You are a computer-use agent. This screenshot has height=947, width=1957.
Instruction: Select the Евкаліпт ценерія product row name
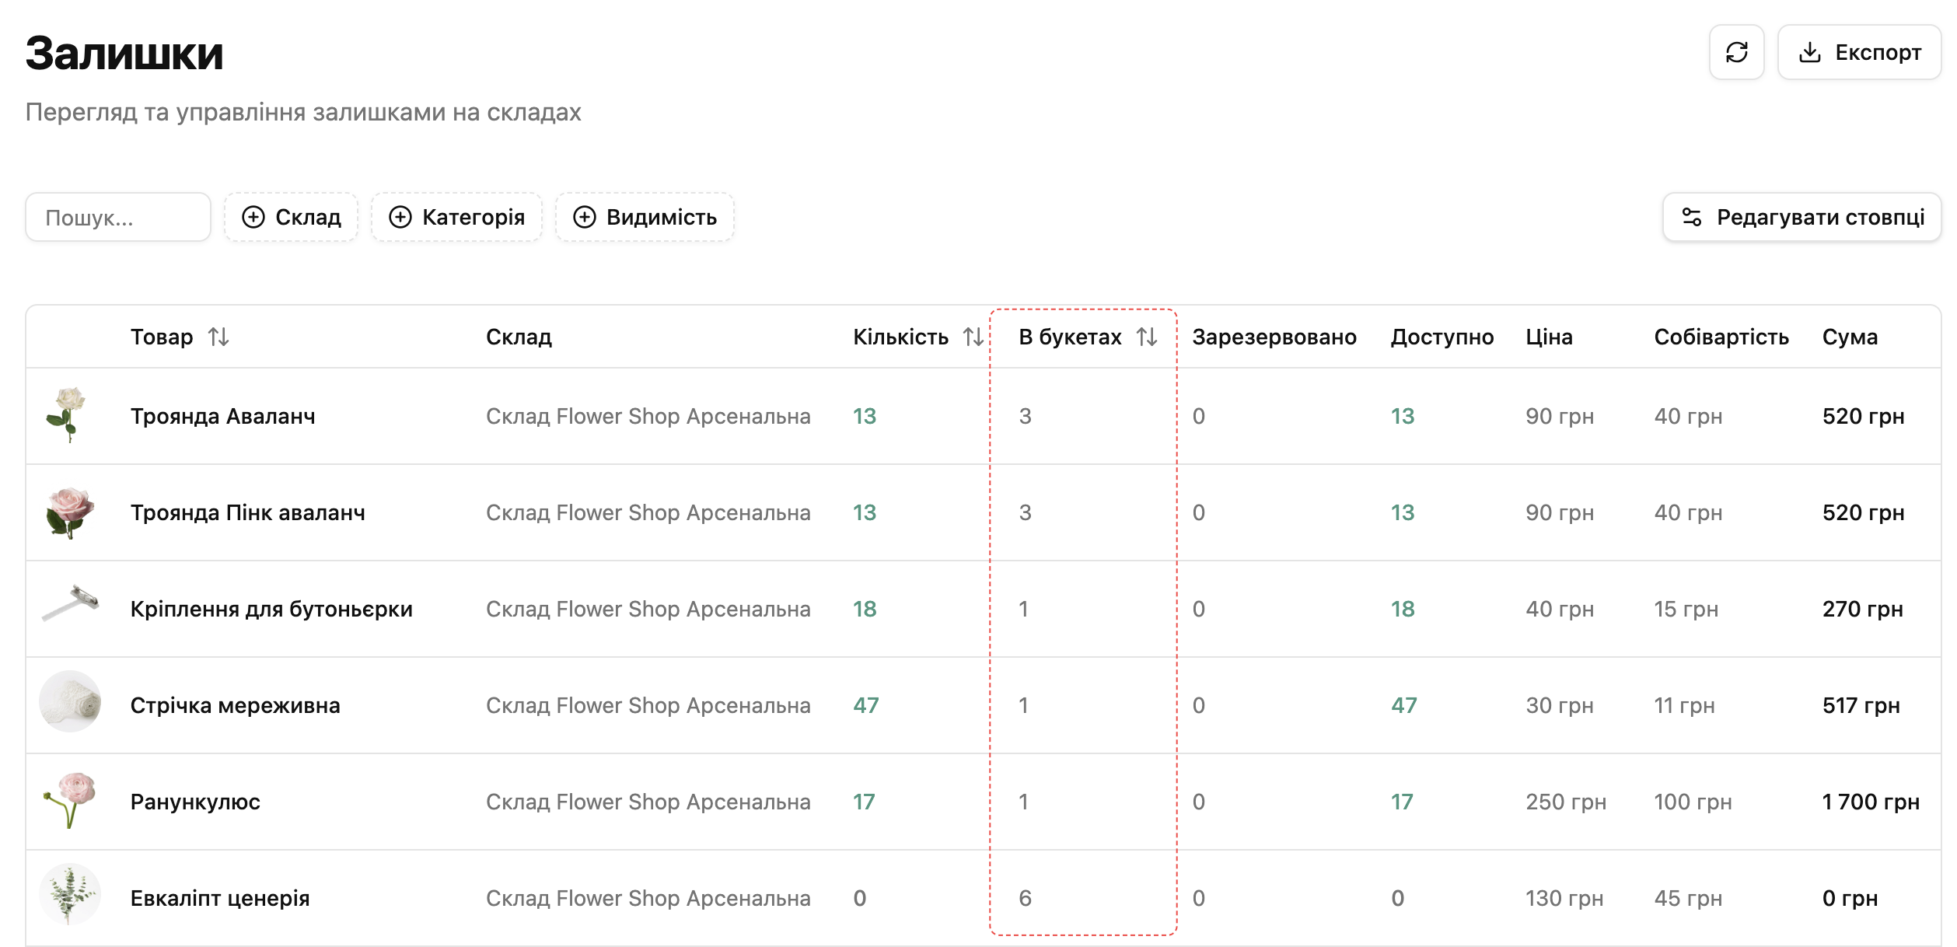220,898
